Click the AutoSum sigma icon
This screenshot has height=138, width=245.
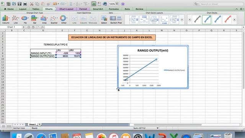[71, 4]
